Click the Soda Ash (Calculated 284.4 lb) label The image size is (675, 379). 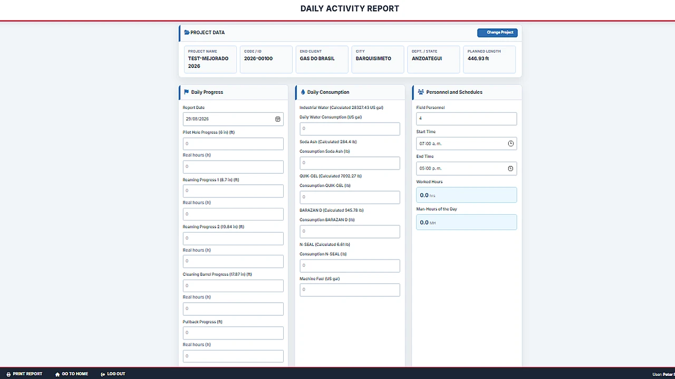[329, 142]
